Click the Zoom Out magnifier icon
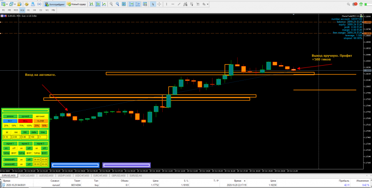This screenshot has width=372, height=188. pyautogui.click(x=118, y=4)
